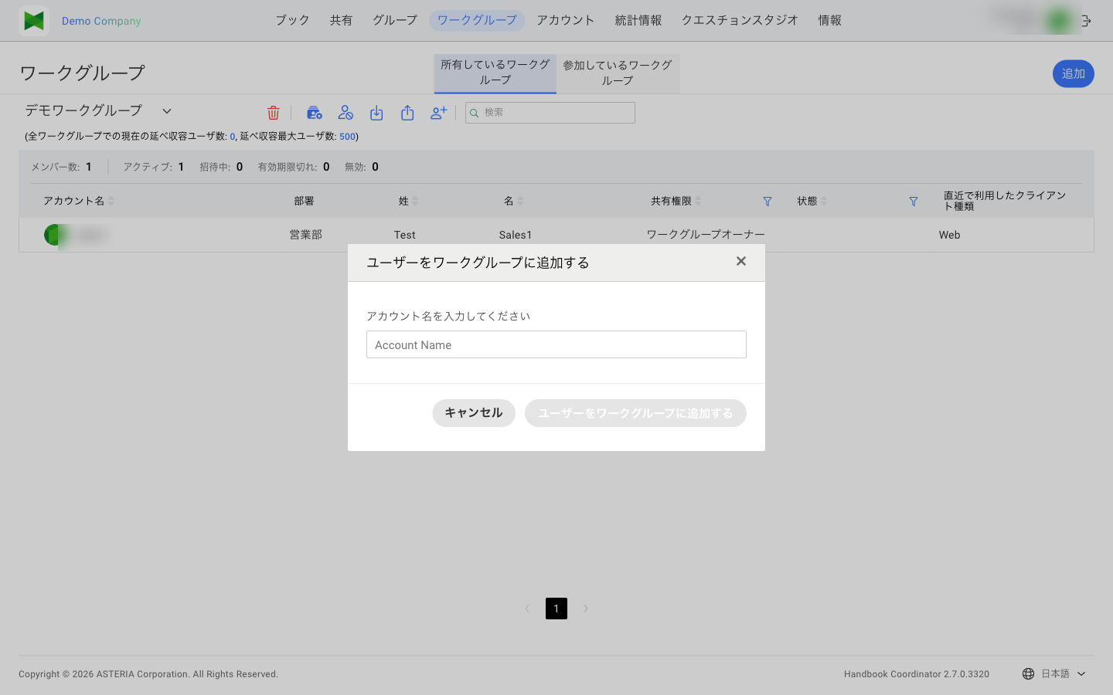Screen dimensions: 1113x695
Task: Click the Sales1 name cell
Action: click(516, 235)
